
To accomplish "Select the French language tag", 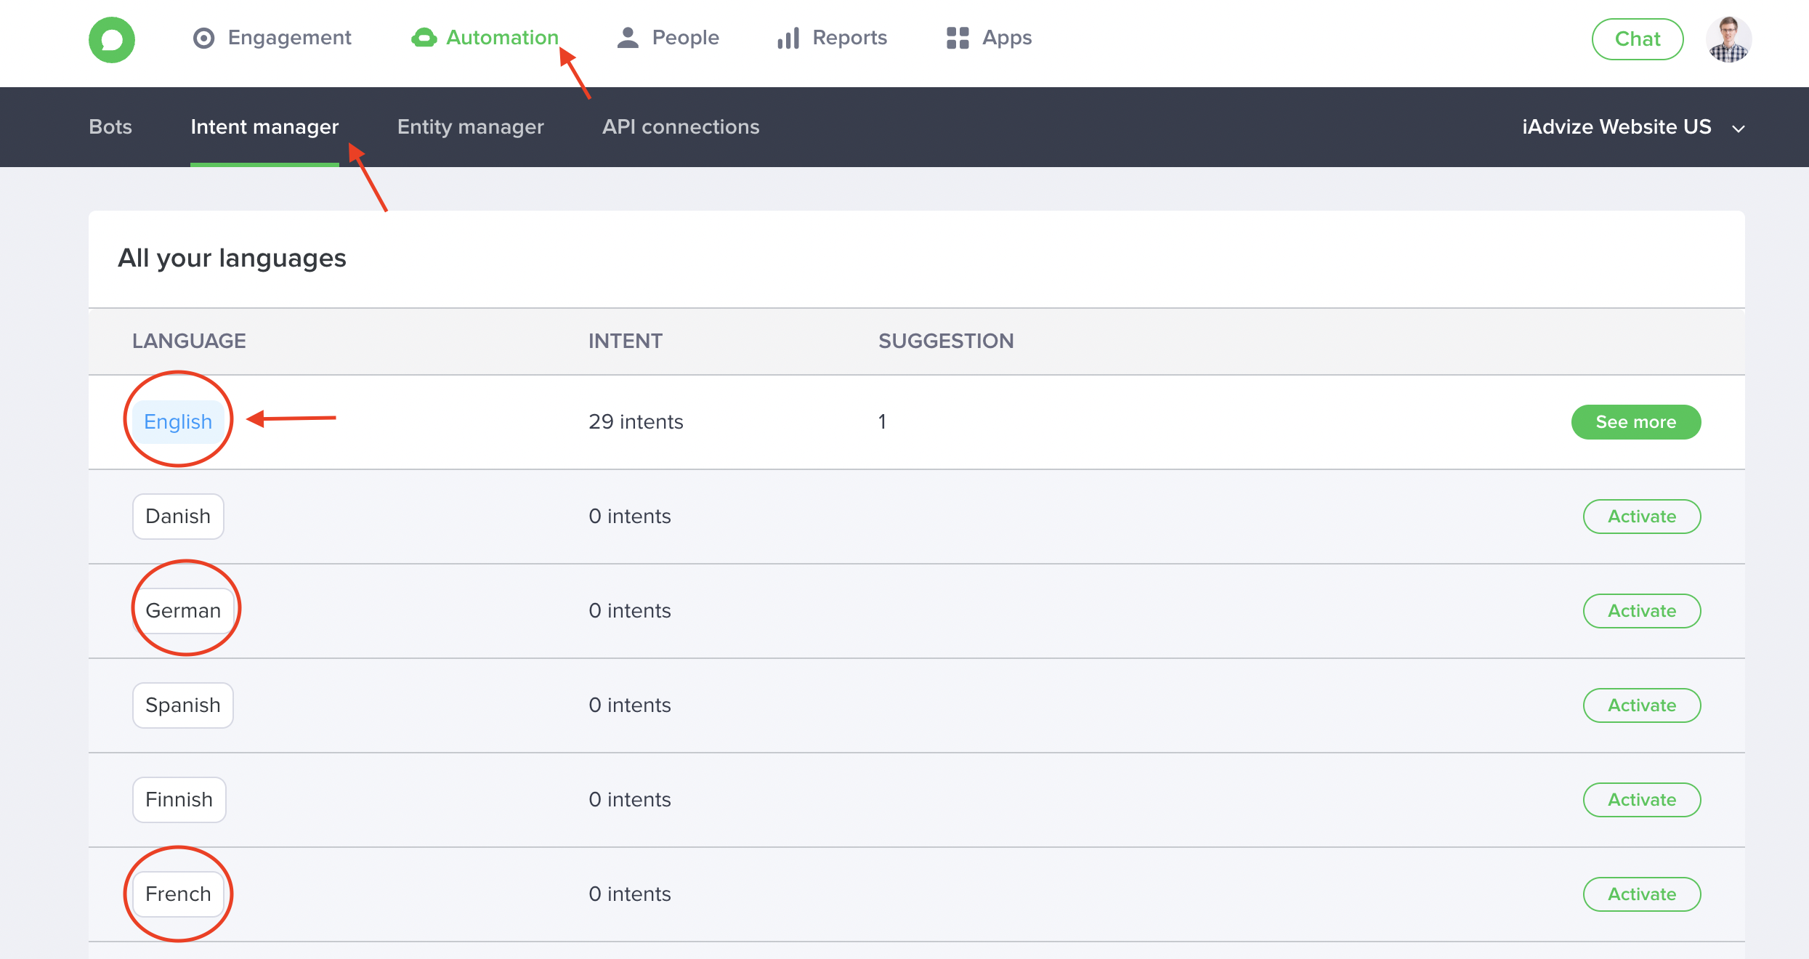I will (178, 894).
